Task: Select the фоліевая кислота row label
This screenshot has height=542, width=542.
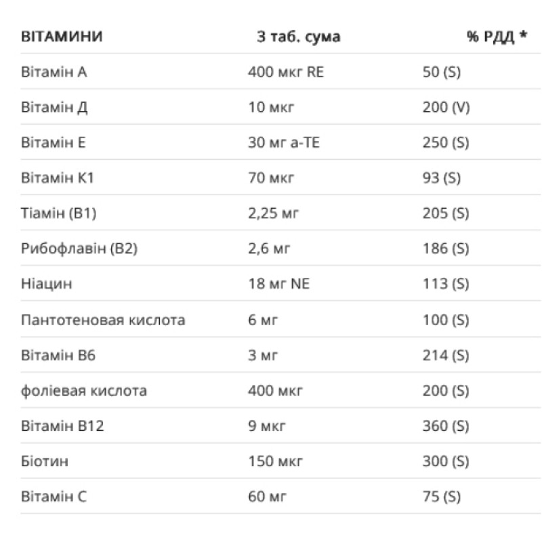Action: click(84, 390)
